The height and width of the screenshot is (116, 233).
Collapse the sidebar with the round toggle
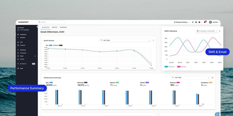coord(37,26)
